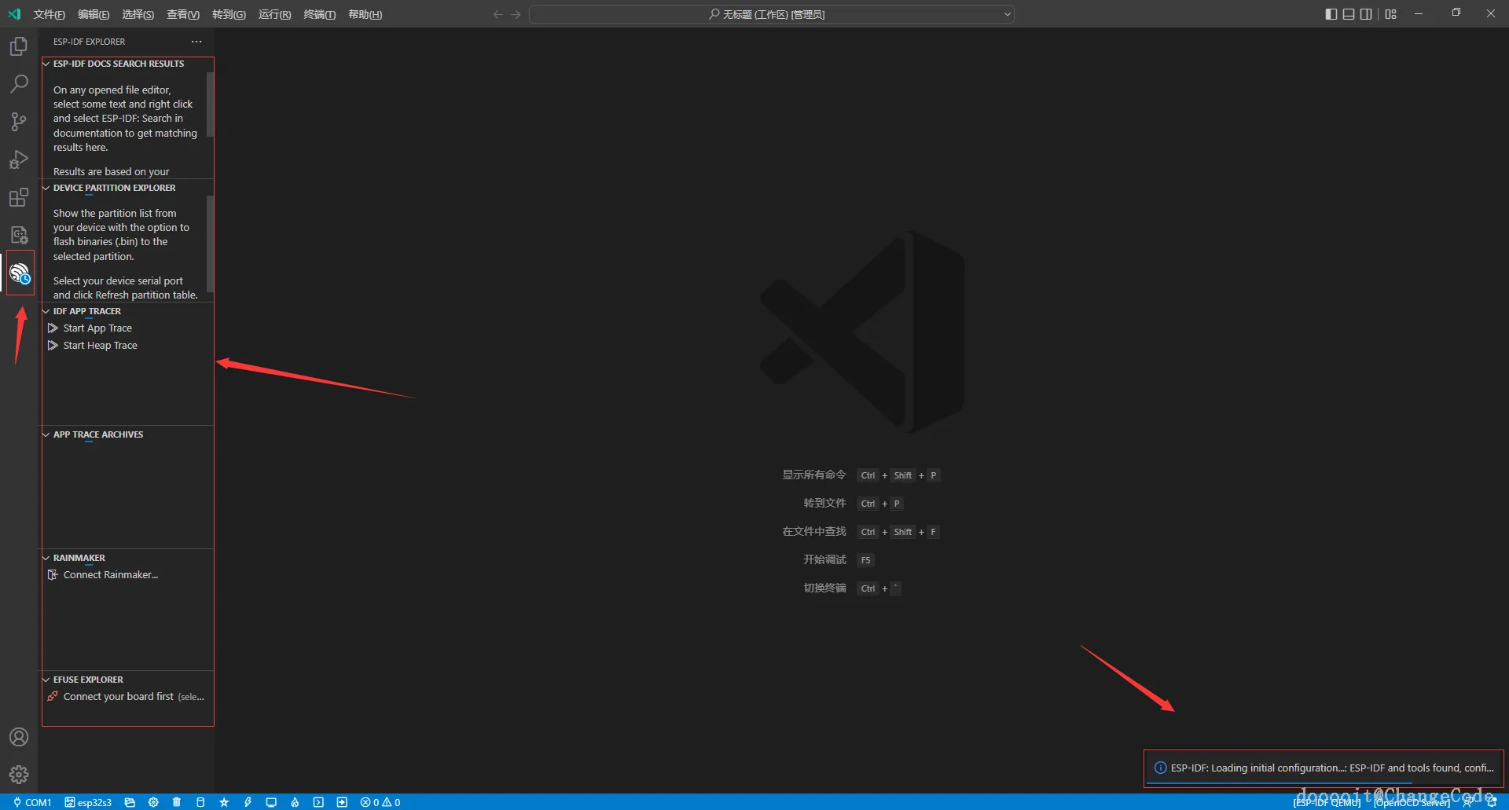
Task: Toggle the primary side bar layout button
Action: tap(1331, 14)
